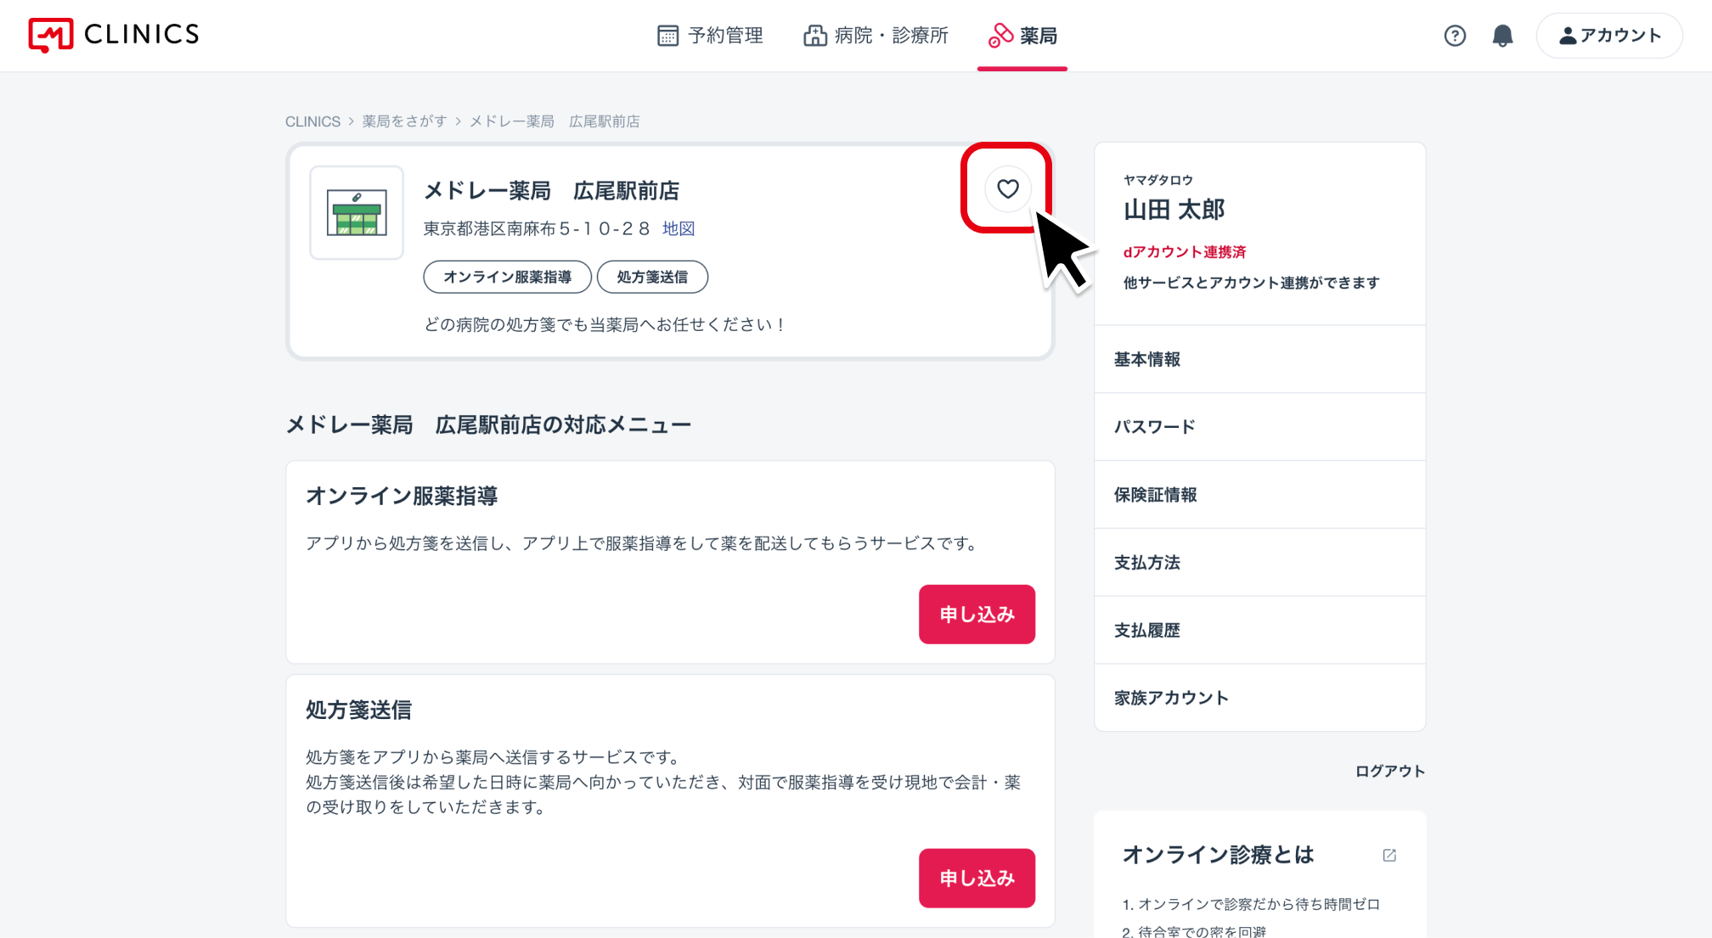The height and width of the screenshot is (938, 1712).
Task: Open notifications bell
Action: point(1502,36)
